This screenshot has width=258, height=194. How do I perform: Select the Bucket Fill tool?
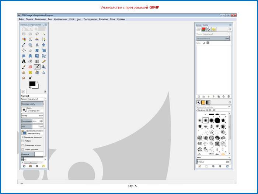tap(30, 61)
